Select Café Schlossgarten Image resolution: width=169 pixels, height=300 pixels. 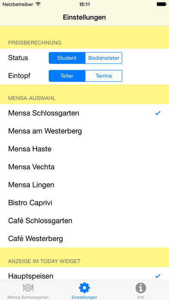[x=84, y=221]
